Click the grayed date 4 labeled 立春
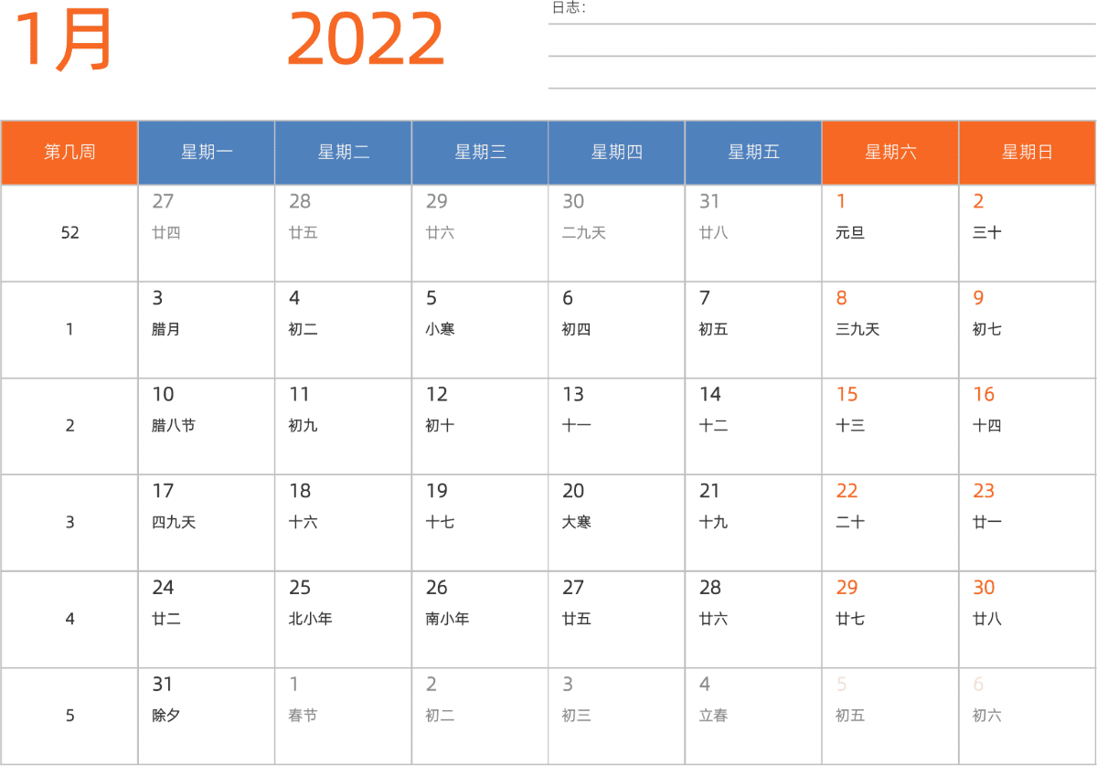Screen dimensions: 1097x766 [x=753, y=716]
